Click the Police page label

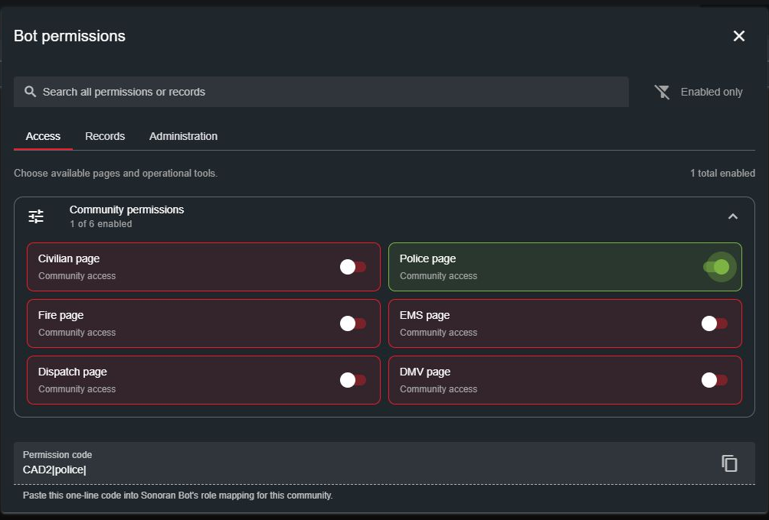point(427,258)
